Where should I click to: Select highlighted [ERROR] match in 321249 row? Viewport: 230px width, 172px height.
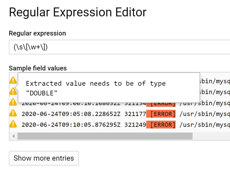[x=161, y=125]
